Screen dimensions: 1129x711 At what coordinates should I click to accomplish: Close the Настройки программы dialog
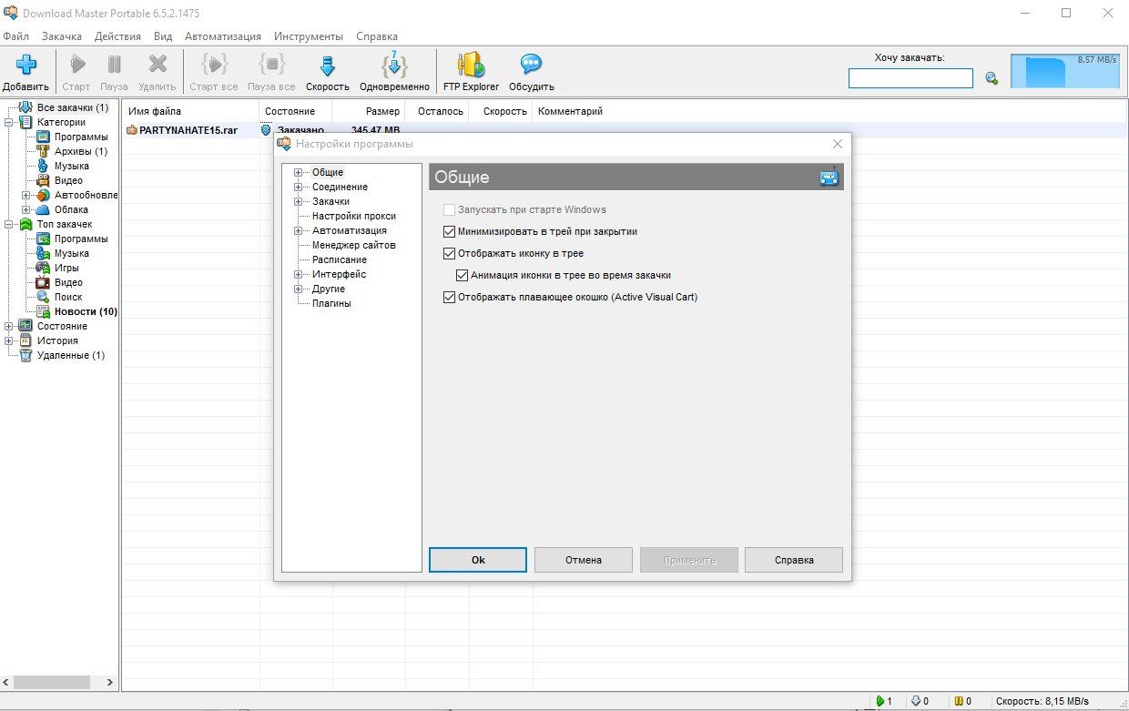pyautogui.click(x=838, y=144)
